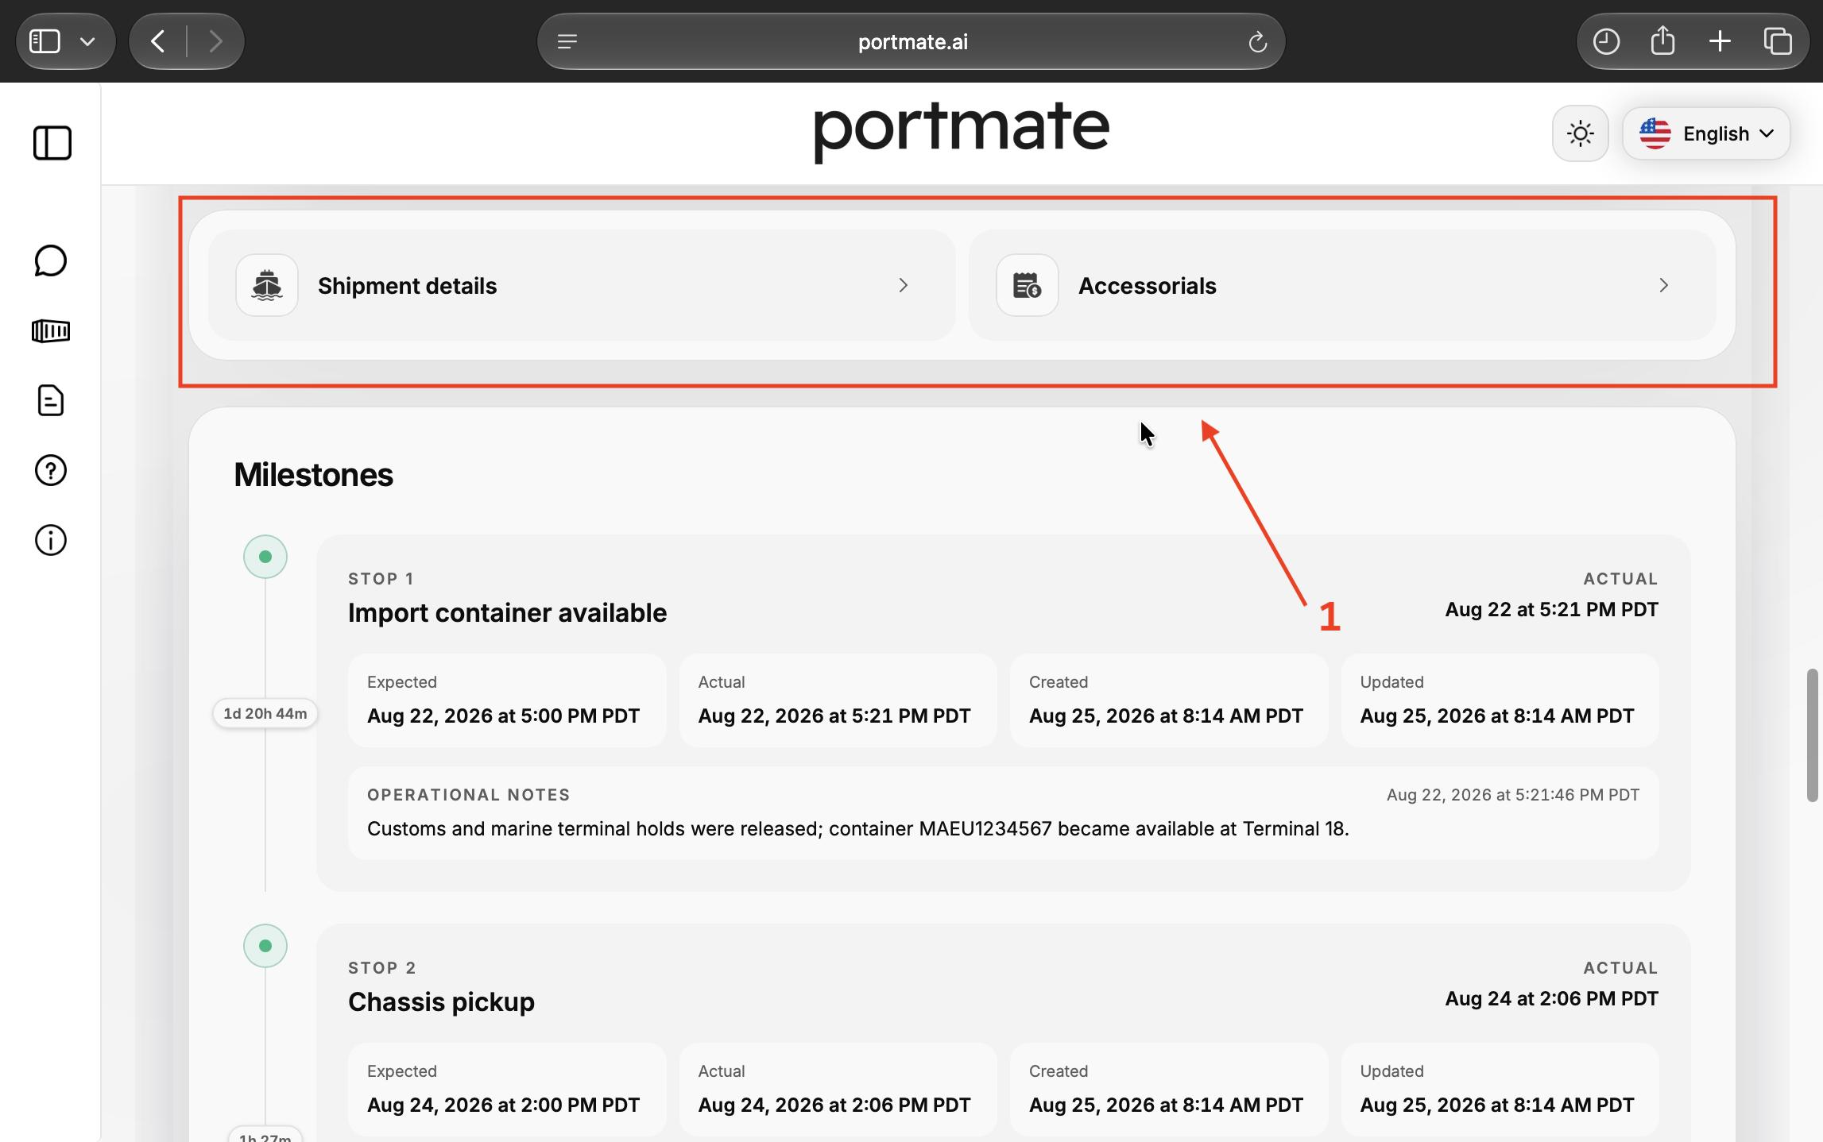The width and height of the screenshot is (1823, 1142).
Task: Open Shipment details card
Action: (582, 285)
